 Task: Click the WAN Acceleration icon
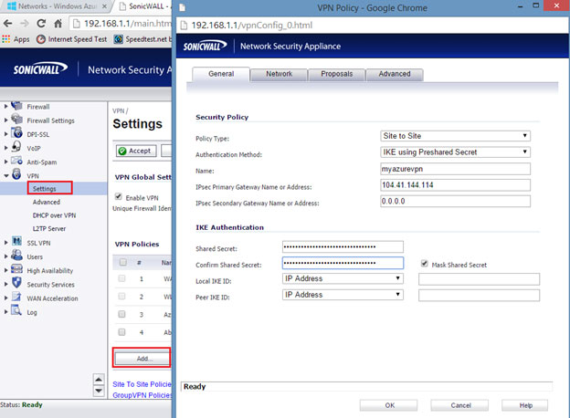pos(16,297)
